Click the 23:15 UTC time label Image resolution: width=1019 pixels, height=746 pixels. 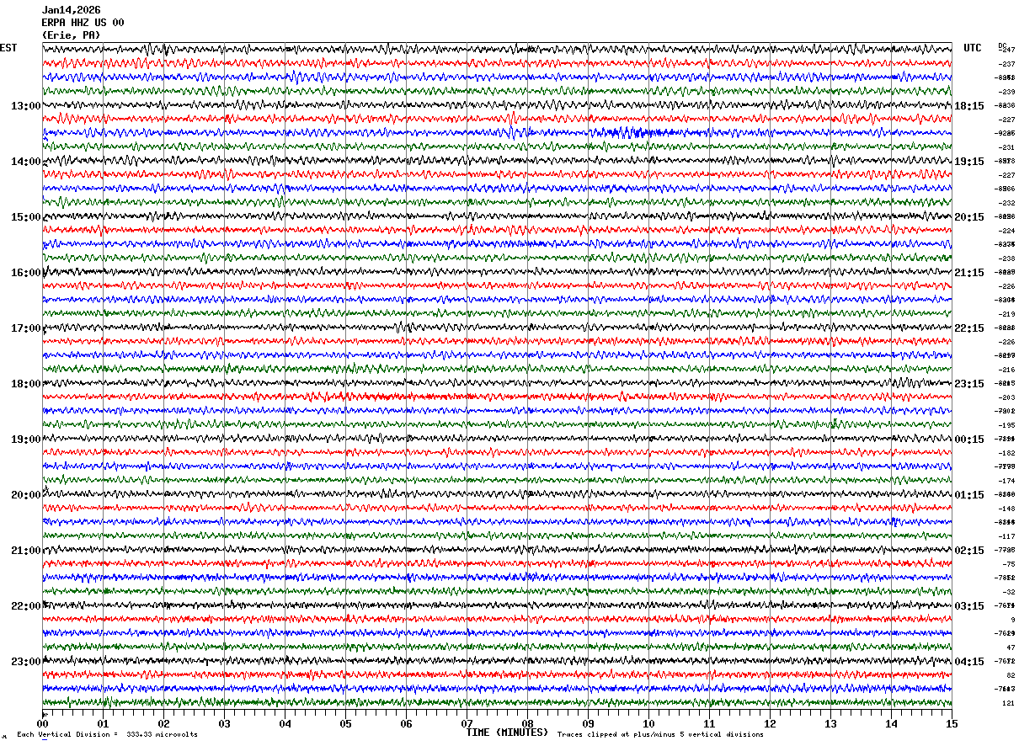(969, 384)
